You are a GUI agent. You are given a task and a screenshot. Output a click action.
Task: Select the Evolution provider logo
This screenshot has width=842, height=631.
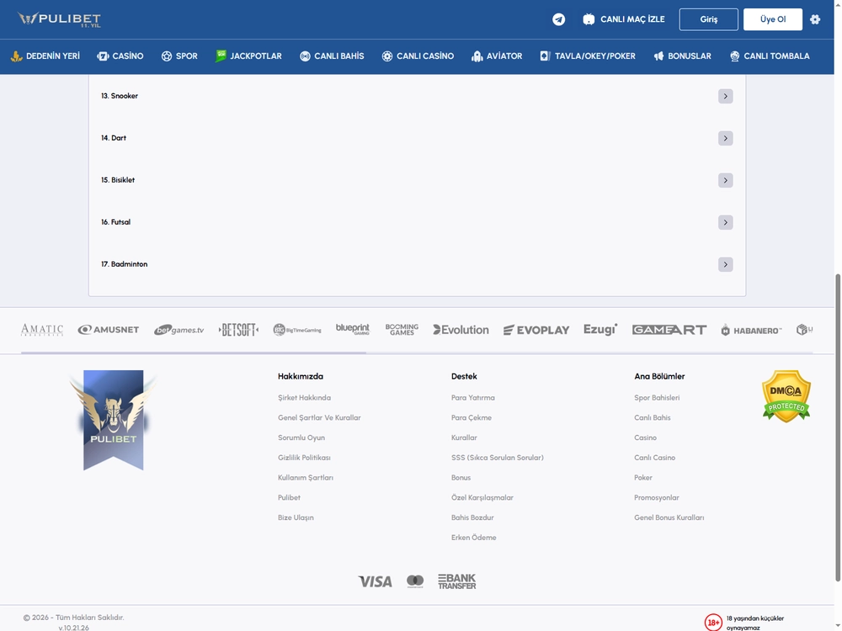461,330
